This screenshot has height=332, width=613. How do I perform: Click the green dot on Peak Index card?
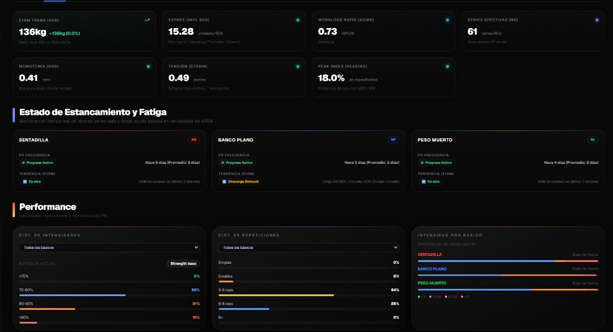coord(447,66)
